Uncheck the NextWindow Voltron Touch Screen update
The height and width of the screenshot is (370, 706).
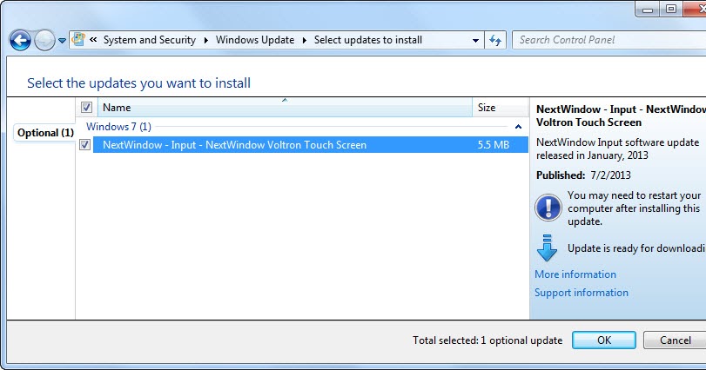pos(84,144)
